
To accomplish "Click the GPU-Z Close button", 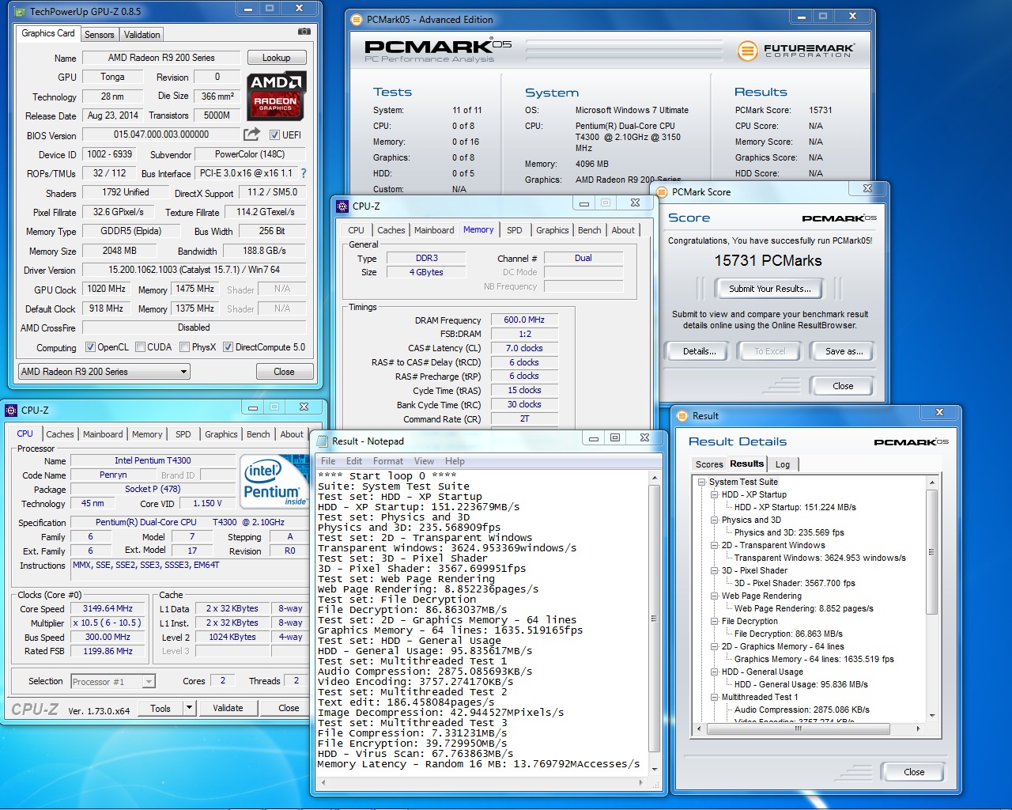I will tap(285, 371).
